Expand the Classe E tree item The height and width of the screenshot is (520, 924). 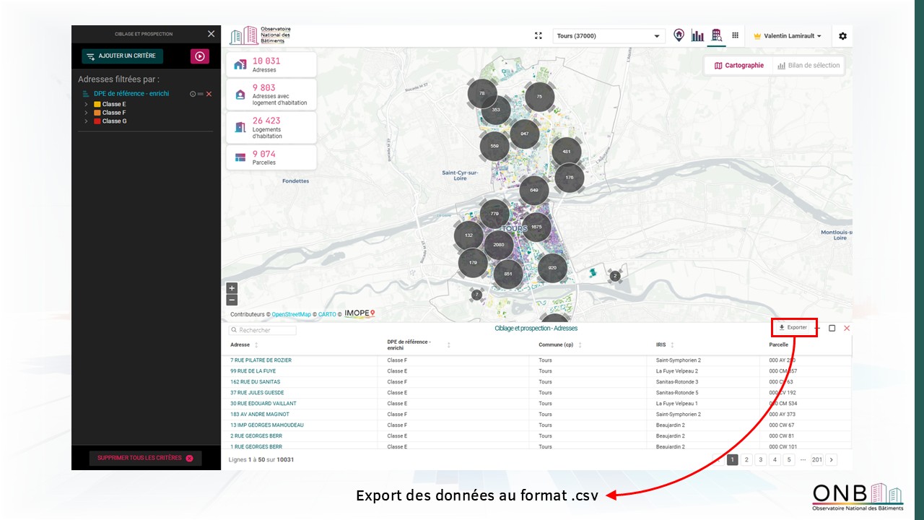pos(87,104)
